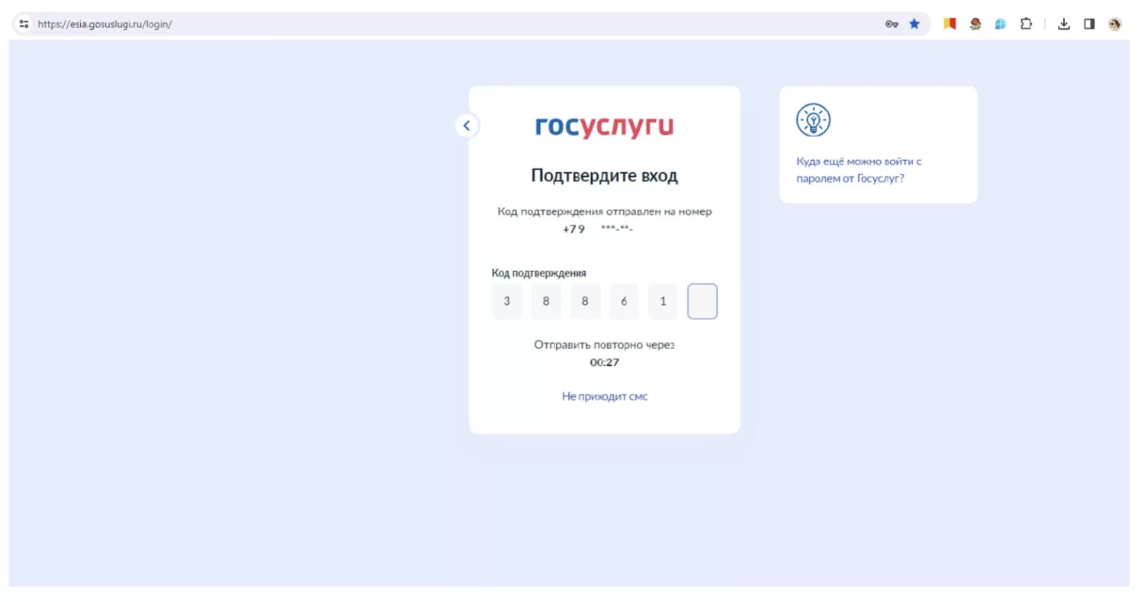
Task: Toggle the browser side panel icon
Action: [x=1089, y=24]
